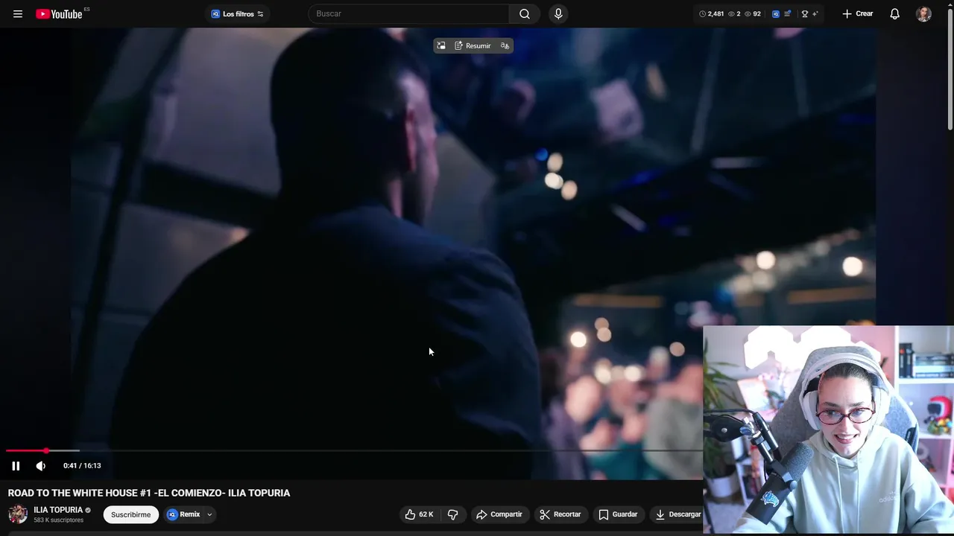Click the Remix button

pos(184,514)
